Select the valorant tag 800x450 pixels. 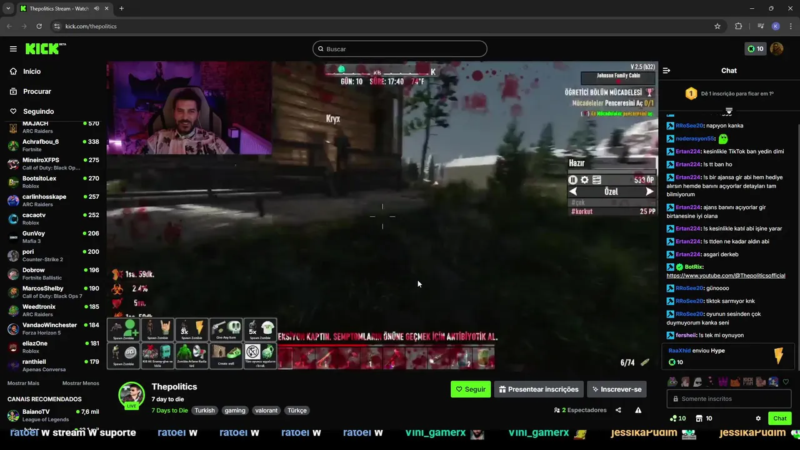[266, 411]
